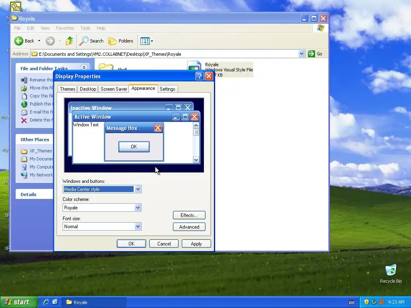The height and width of the screenshot is (308, 411).
Task: Open My Documents link in Other Places
Action: pyautogui.click(x=41, y=159)
